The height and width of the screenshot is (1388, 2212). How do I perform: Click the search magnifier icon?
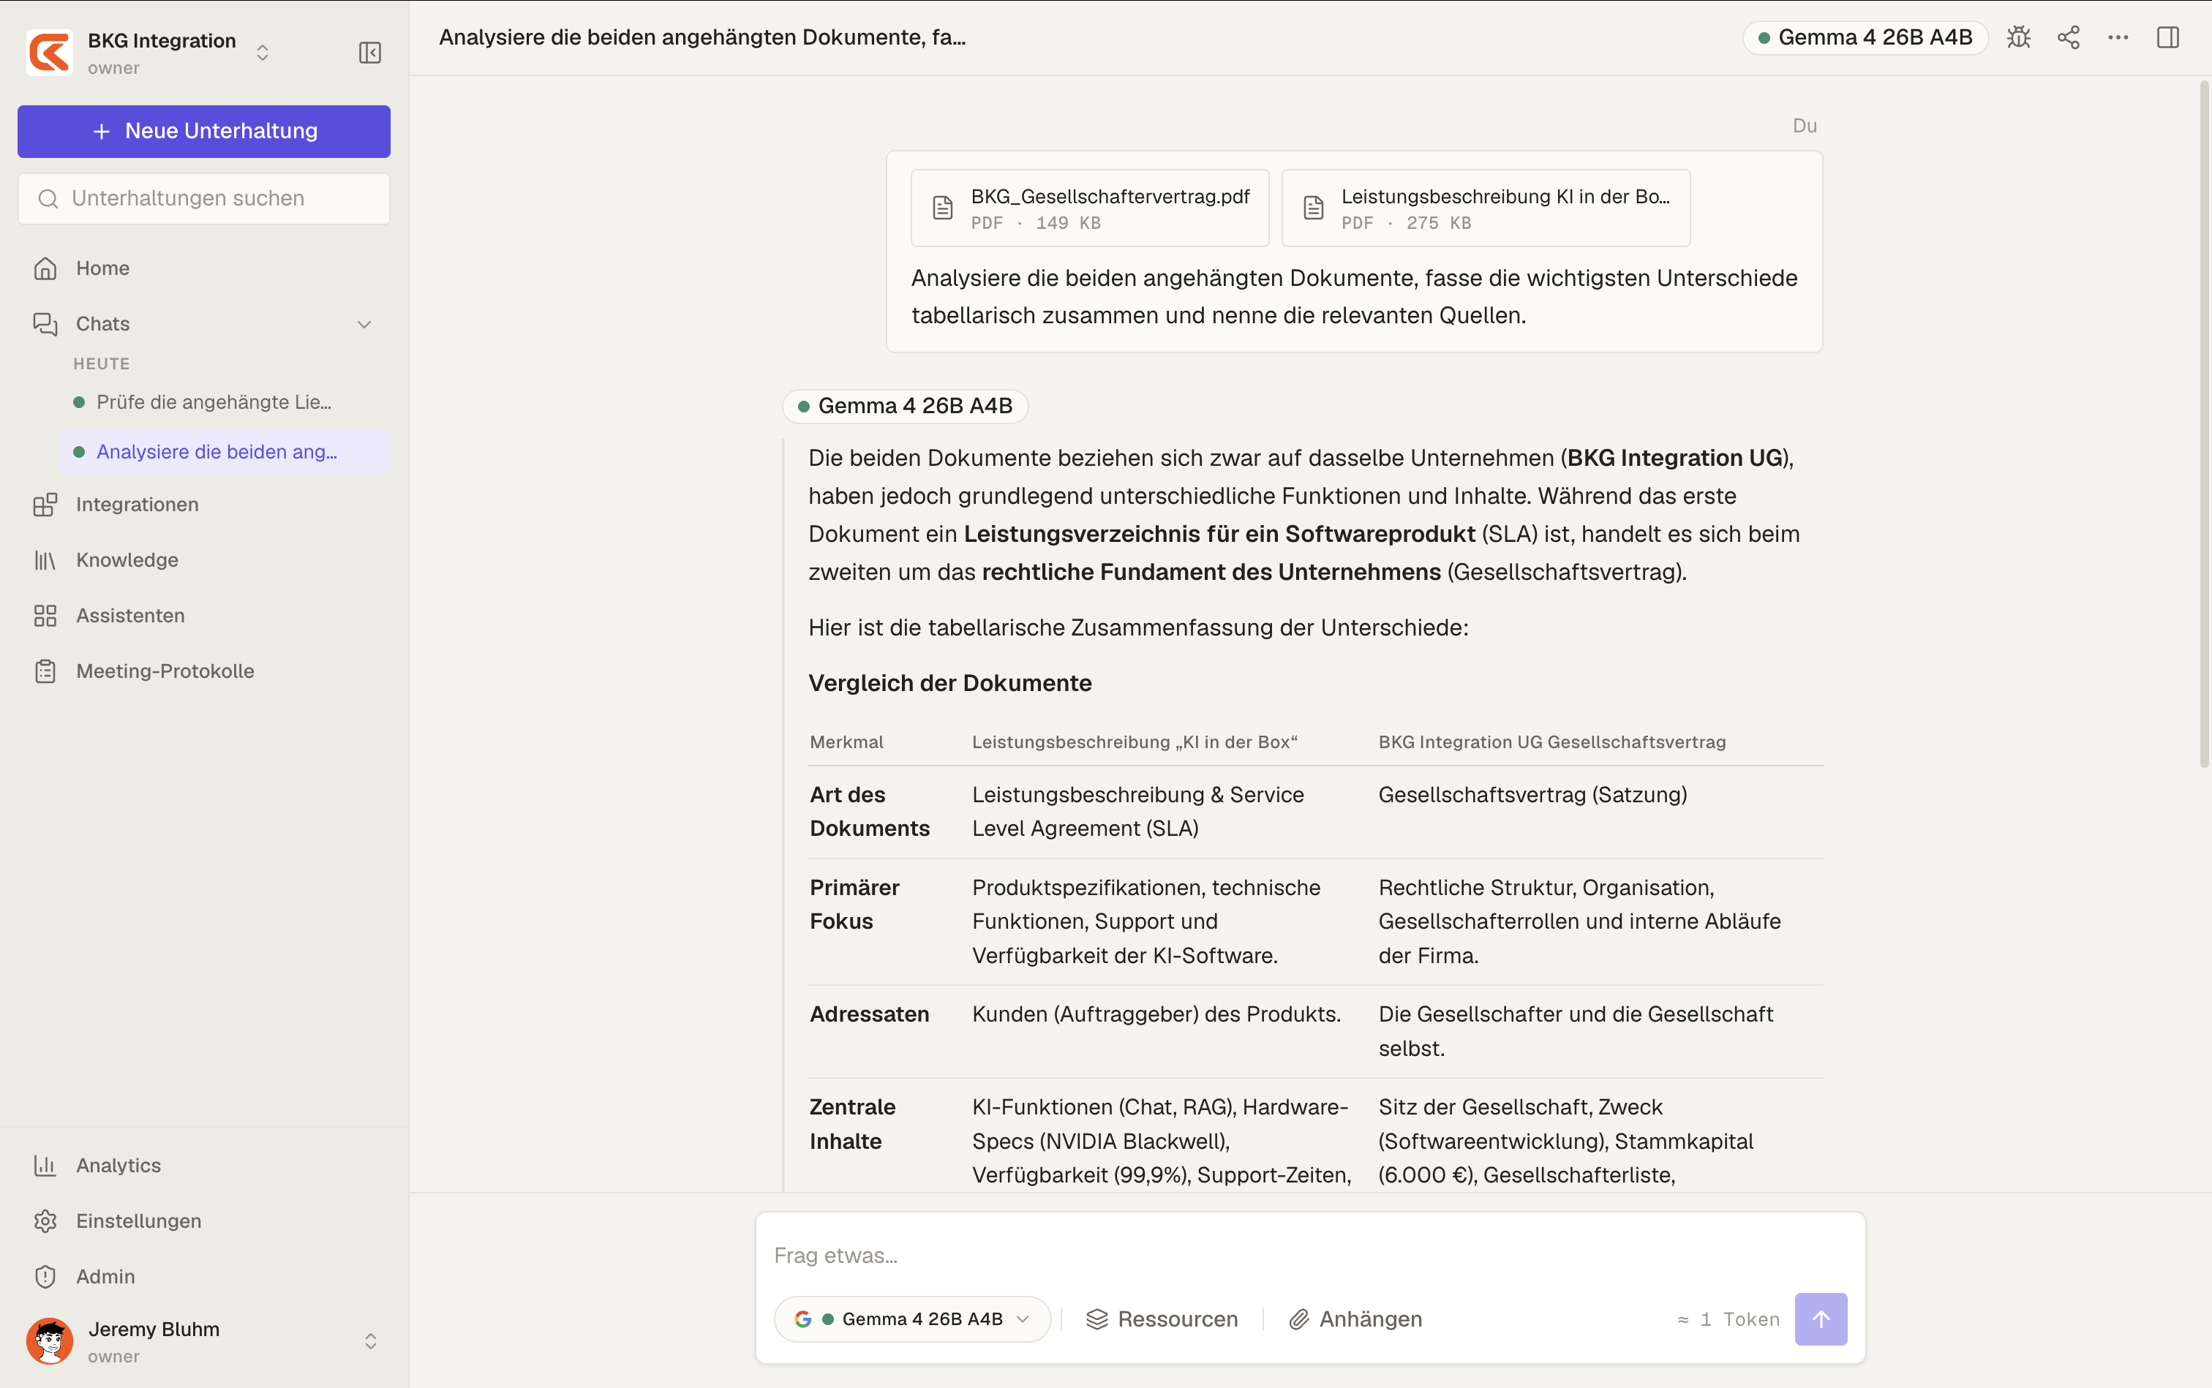pos(49,198)
